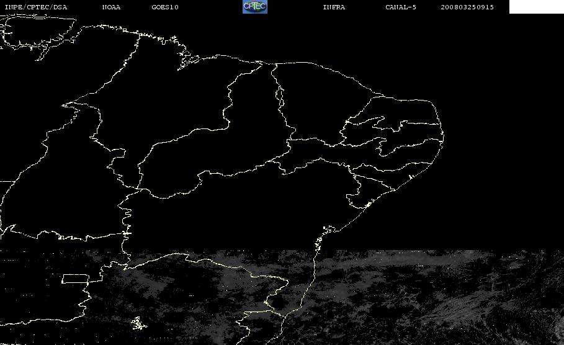Select the small rectangular district outline on map
The image size is (564, 345).
[76, 279]
